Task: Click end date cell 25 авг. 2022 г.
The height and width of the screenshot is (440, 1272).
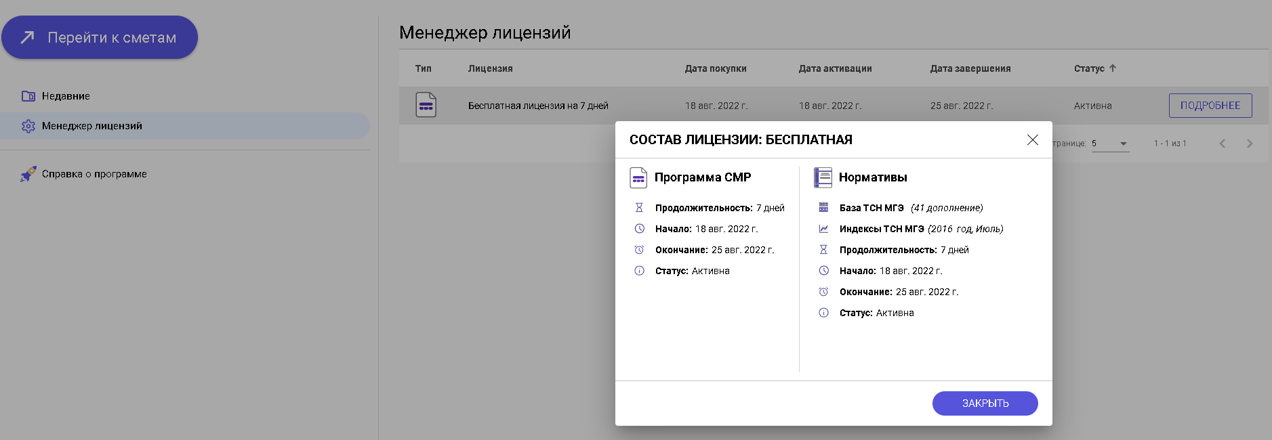Action: tap(962, 106)
